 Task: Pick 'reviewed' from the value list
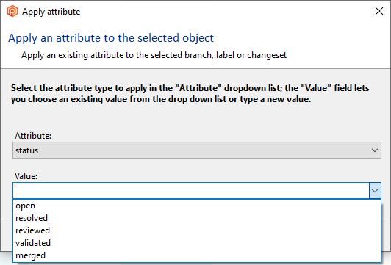coord(197,230)
